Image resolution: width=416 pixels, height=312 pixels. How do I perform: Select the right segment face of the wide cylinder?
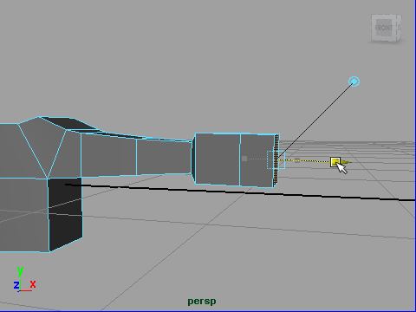256,160
